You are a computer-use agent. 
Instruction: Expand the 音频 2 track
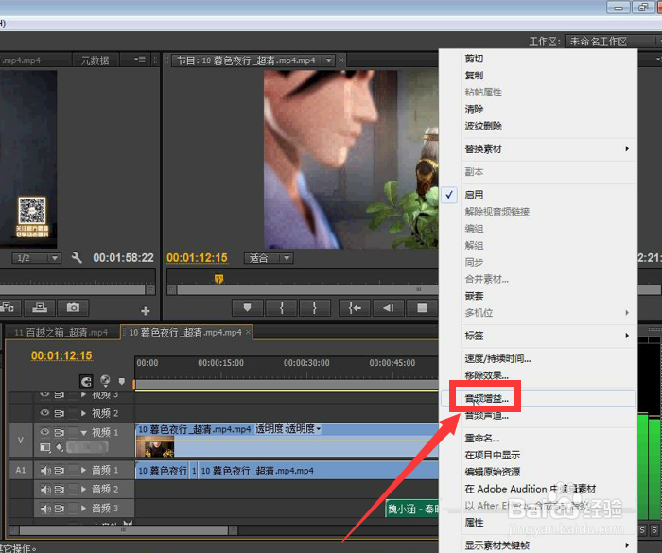(83, 490)
